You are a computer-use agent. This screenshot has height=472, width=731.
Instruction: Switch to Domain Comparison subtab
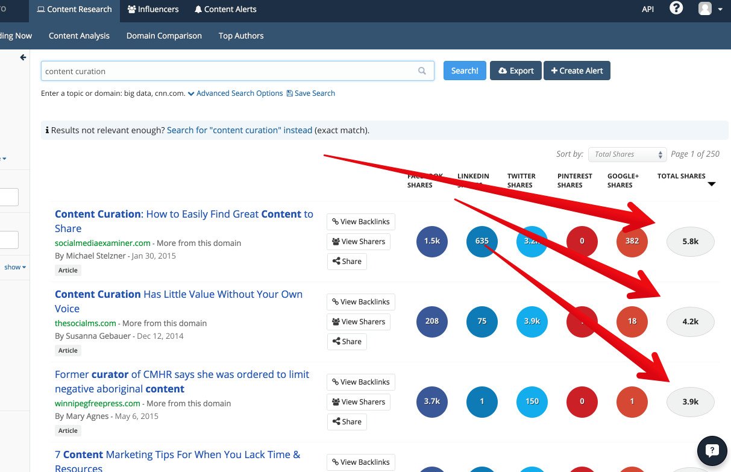coord(164,36)
